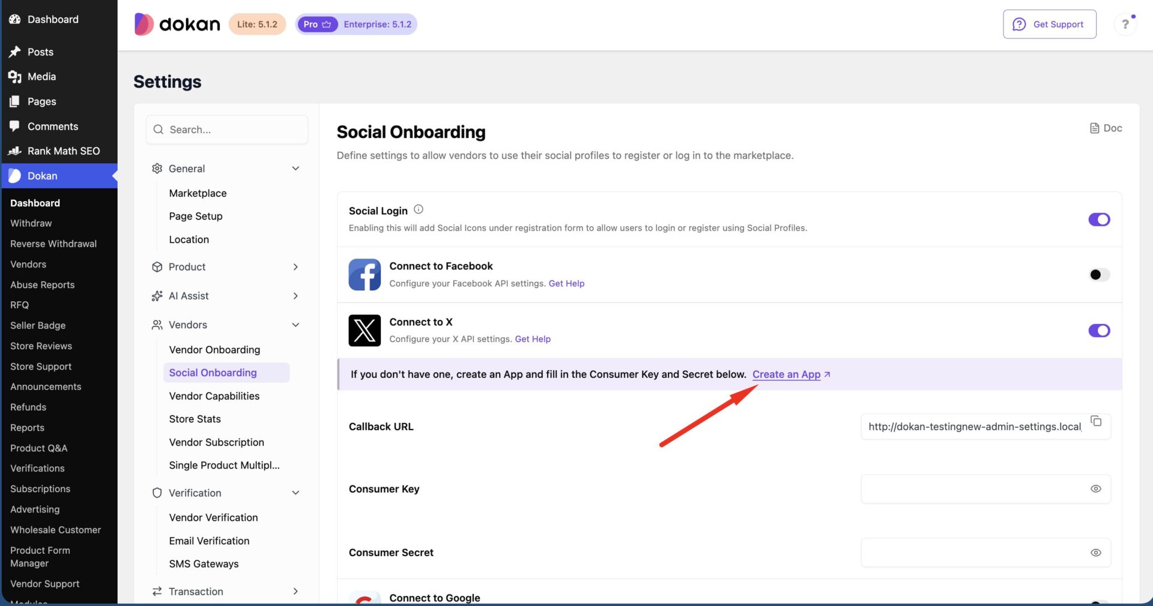Click the Transaction arrows icon
Screen dimensions: 1153x606
157,592
